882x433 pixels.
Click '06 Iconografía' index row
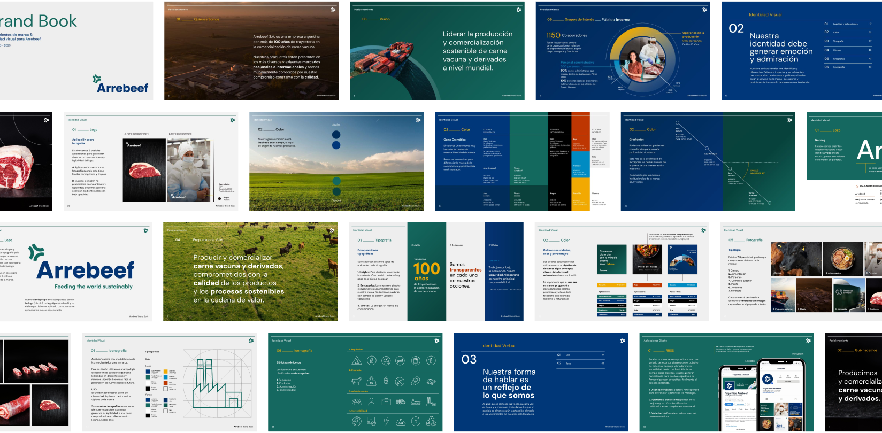848,67
